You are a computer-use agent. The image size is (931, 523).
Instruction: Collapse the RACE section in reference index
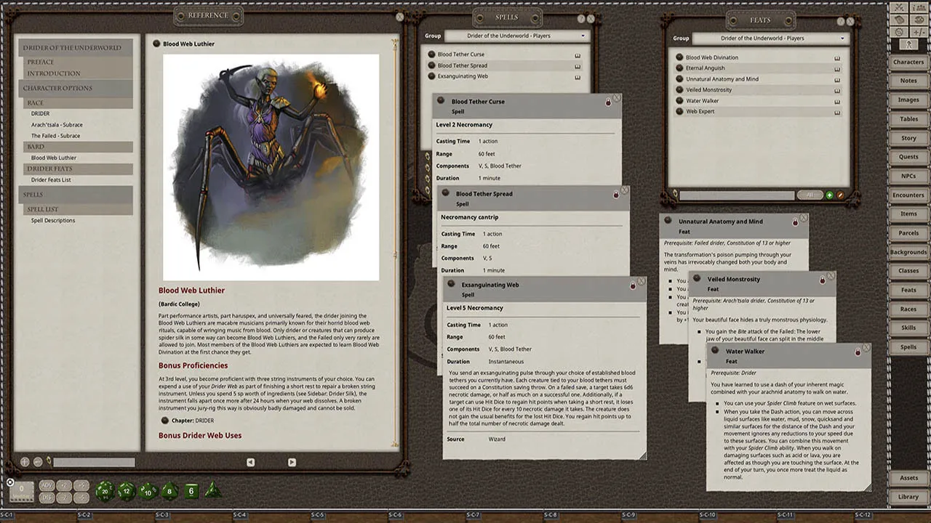(76, 103)
